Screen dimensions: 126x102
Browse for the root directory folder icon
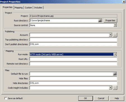click(100, 21)
